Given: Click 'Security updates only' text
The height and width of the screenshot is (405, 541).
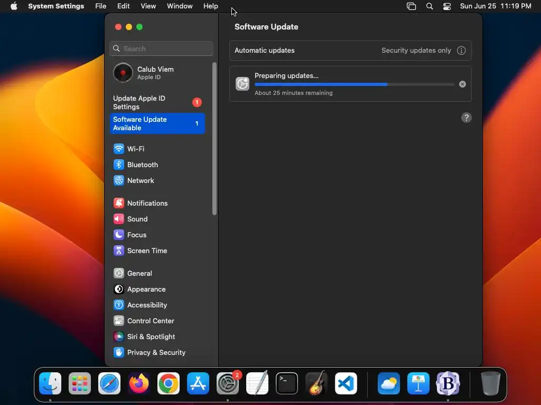Looking at the screenshot, I should [x=416, y=51].
